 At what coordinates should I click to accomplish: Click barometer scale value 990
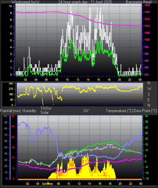[x=146, y=54]
